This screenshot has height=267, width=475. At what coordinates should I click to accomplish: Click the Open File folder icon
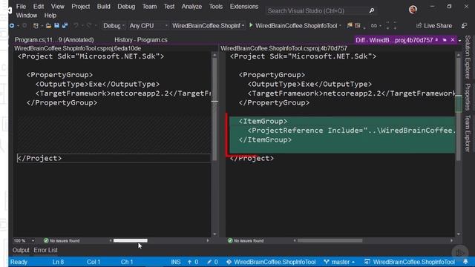(48, 26)
